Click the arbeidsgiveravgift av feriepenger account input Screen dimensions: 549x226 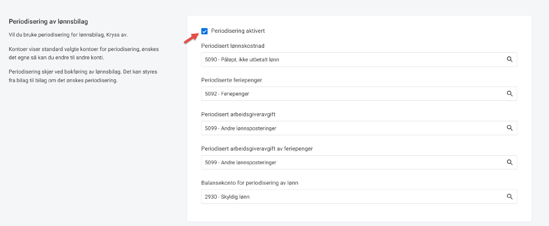tap(350, 162)
